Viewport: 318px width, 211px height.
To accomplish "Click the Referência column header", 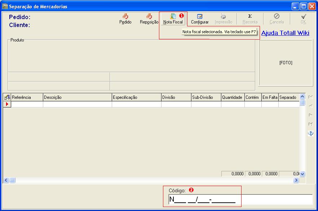I will 27,97.
